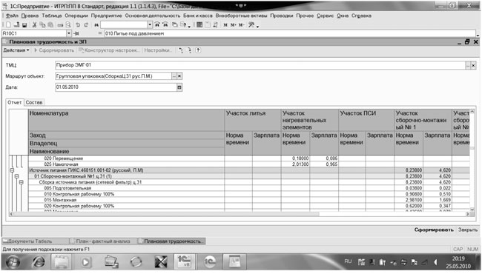
Task: Open Internet Explorer from the taskbar
Action: 39,262
